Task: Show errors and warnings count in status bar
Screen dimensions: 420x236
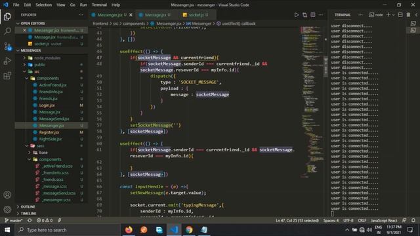Action: pyautogui.click(x=45, y=220)
